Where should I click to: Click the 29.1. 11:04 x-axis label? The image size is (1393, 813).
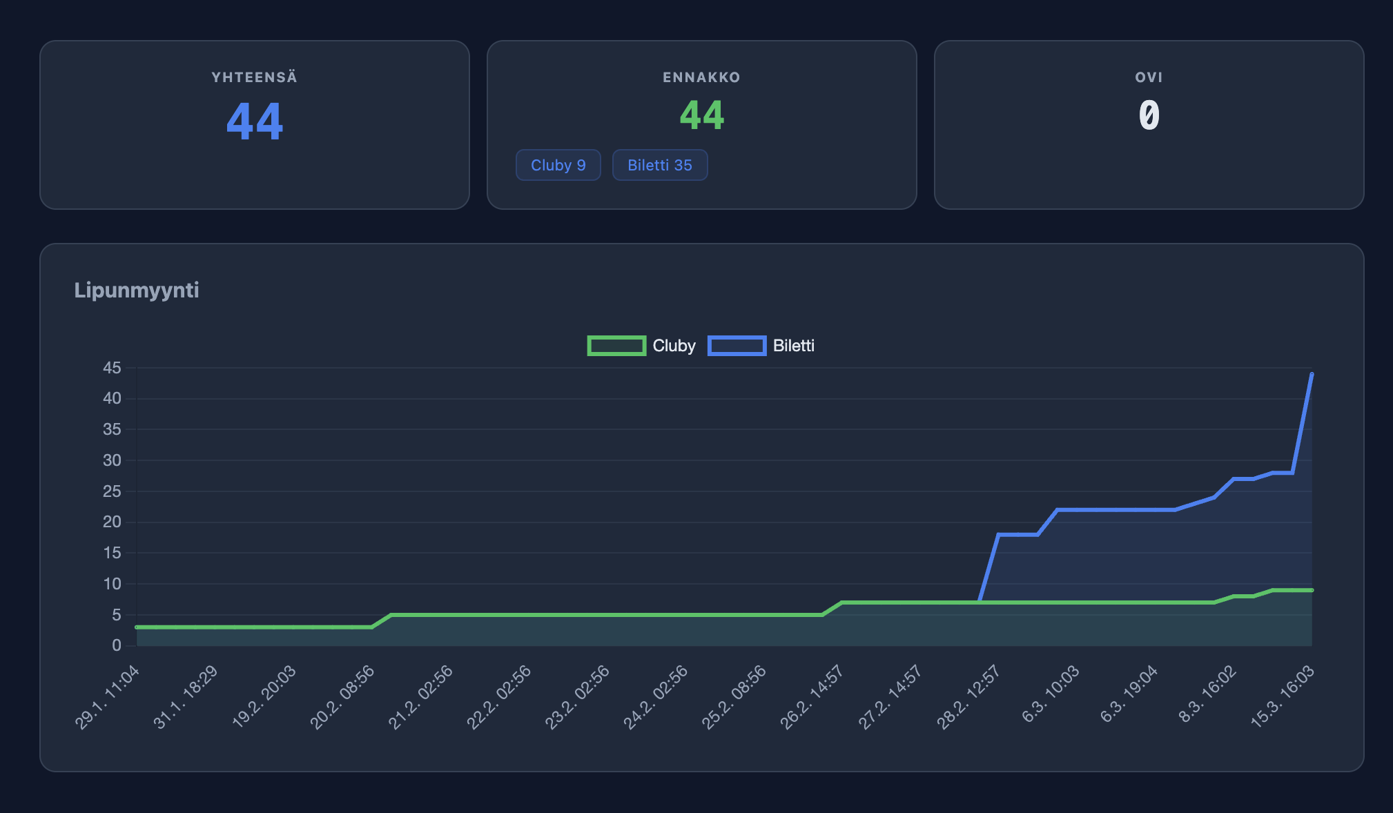point(108,697)
